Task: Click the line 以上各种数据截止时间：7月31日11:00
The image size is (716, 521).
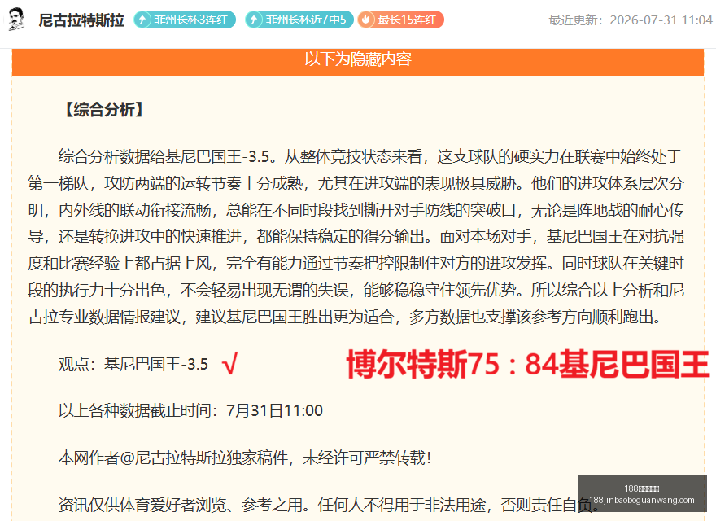Action: pos(190,410)
